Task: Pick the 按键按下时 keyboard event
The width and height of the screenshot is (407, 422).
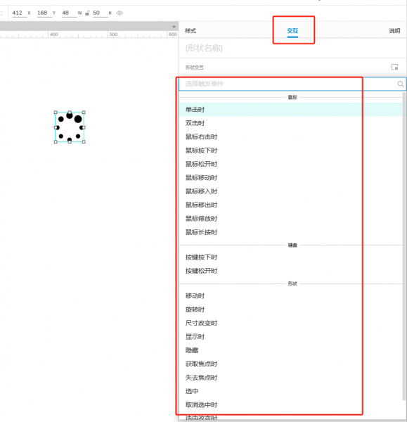Action: click(x=290, y=257)
